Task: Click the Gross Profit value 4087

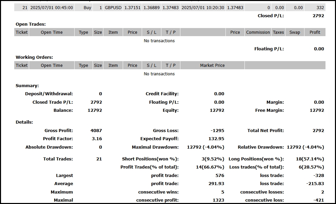Action: click(x=96, y=130)
